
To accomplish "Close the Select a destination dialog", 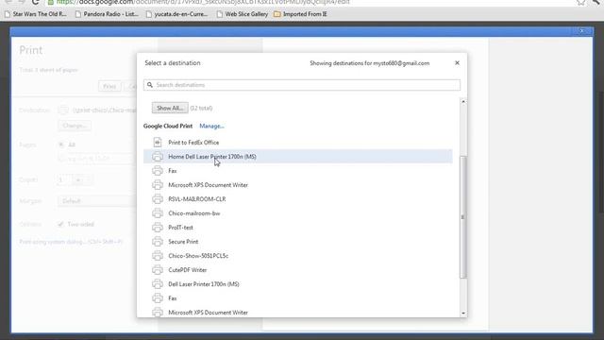I will [x=457, y=63].
